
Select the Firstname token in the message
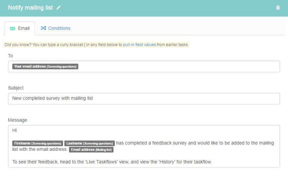[37, 143]
